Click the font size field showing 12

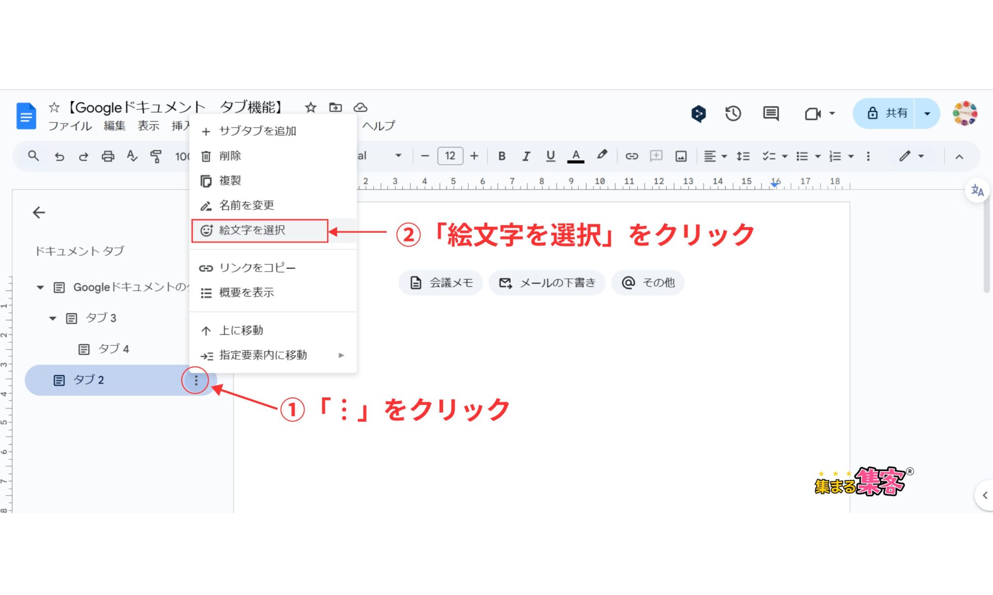[x=450, y=156]
